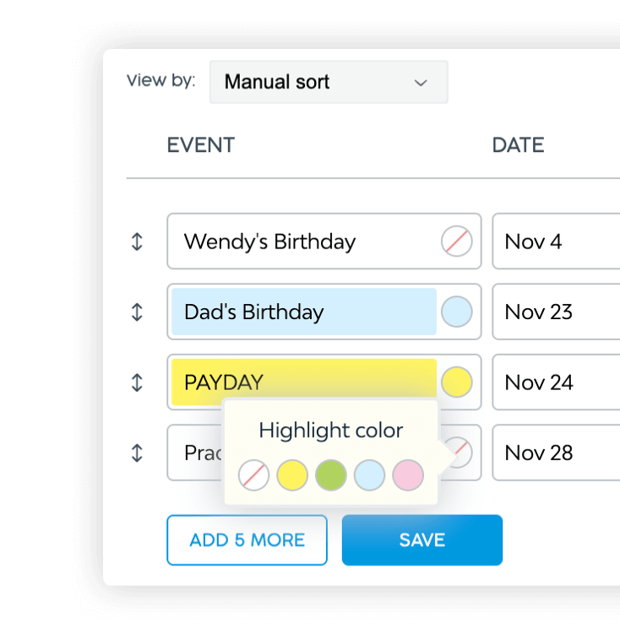Pick the pink highlight color swatch
Screen dimensions: 620x640
point(408,475)
